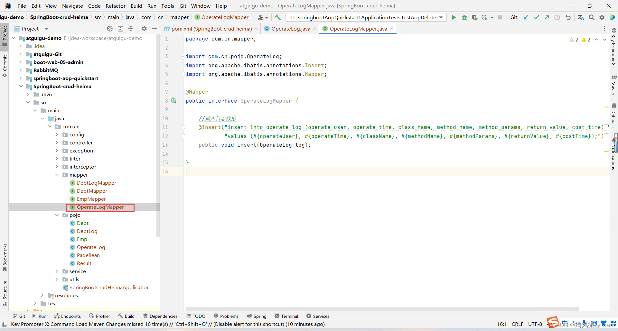Click the 16:1 cursor position indicator
The height and width of the screenshot is (331, 618).
[502, 324]
